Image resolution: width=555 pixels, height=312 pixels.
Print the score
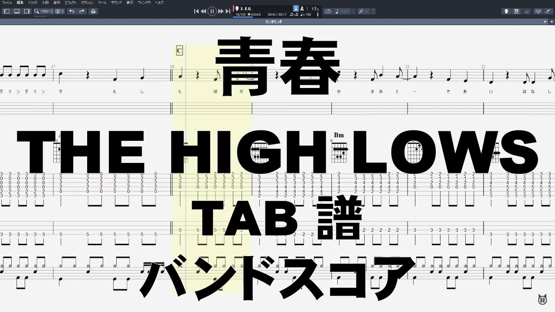pos(93,11)
